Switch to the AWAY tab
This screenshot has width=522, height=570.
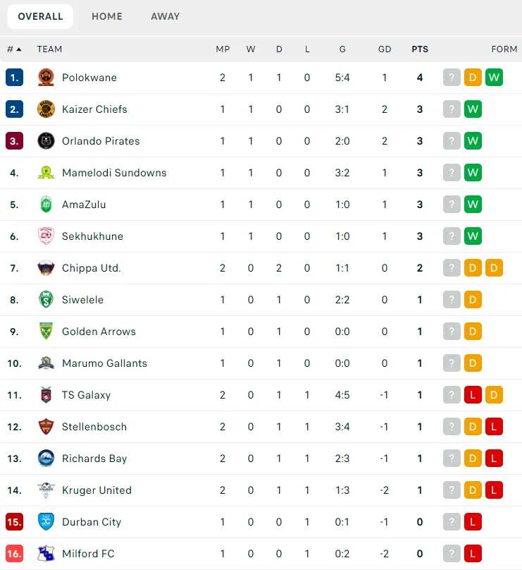click(x=165, y=16)
